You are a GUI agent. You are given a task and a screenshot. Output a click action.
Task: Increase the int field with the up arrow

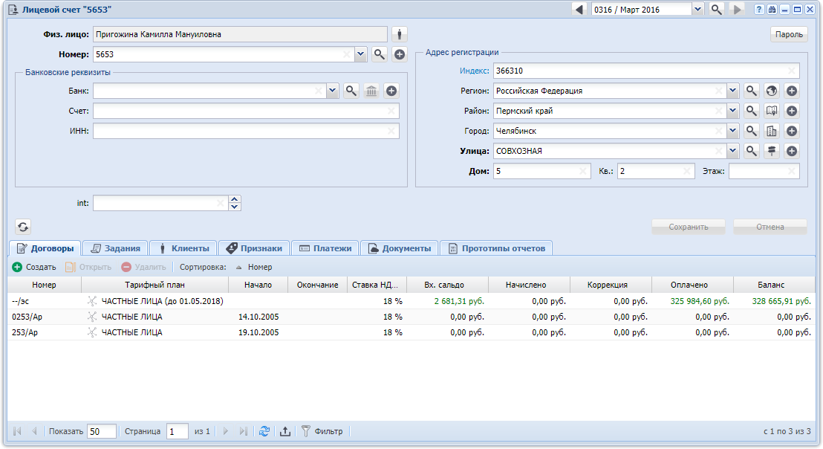point(235,199)
